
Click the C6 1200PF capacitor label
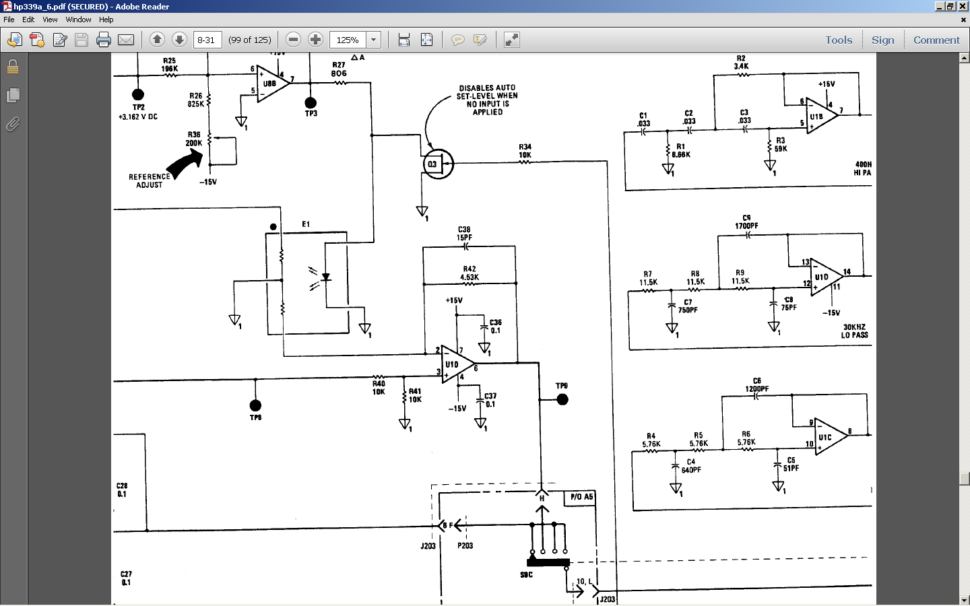tap(756, 385)
